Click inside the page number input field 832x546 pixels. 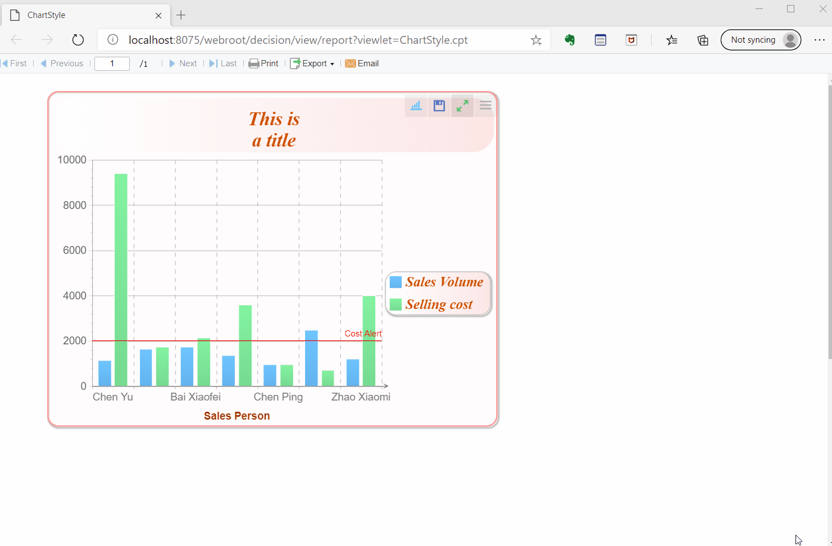click(x=112, y=63)
